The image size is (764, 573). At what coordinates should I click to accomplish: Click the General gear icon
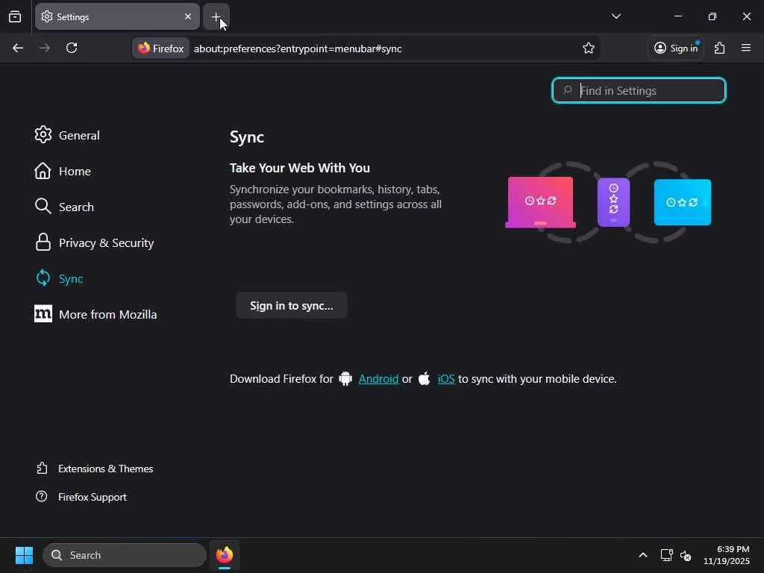click(x=43, y=134)
